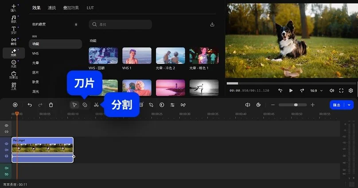Image resolution: width=358 pixels, height=188 pixels.
Task: Click the scissors split icon
Action: [x=96, y=105]
